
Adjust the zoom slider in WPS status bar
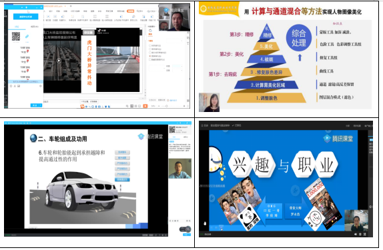(166, 106)
